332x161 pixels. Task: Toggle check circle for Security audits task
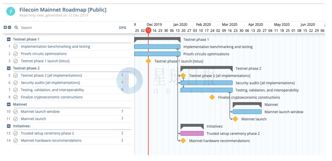[15, 83]
